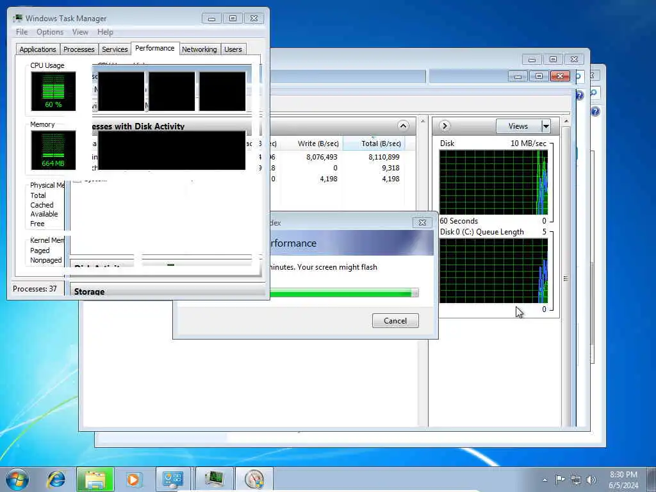Image resolution: width=656 pixels, height=492 pixels.
Task: Close window with the red X button
Action: [560, 76]
